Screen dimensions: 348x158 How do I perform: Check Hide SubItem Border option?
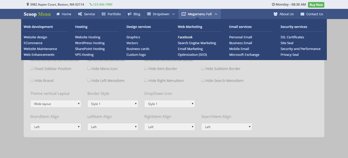click(203, 68)
